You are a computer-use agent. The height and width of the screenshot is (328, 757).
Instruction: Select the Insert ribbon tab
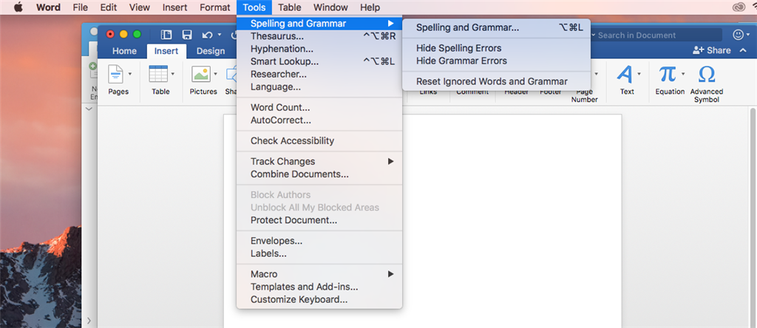pyautogui.click(x=166, y=51)
